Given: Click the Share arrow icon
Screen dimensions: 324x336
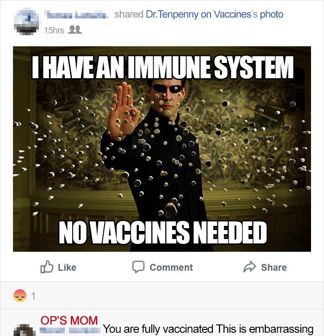Looking at the screenshot, I should coord(249,267).
